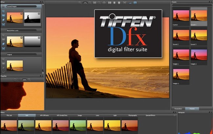
Task: Switch to the Presets tab at panel bottom
Action: [192, 109]
